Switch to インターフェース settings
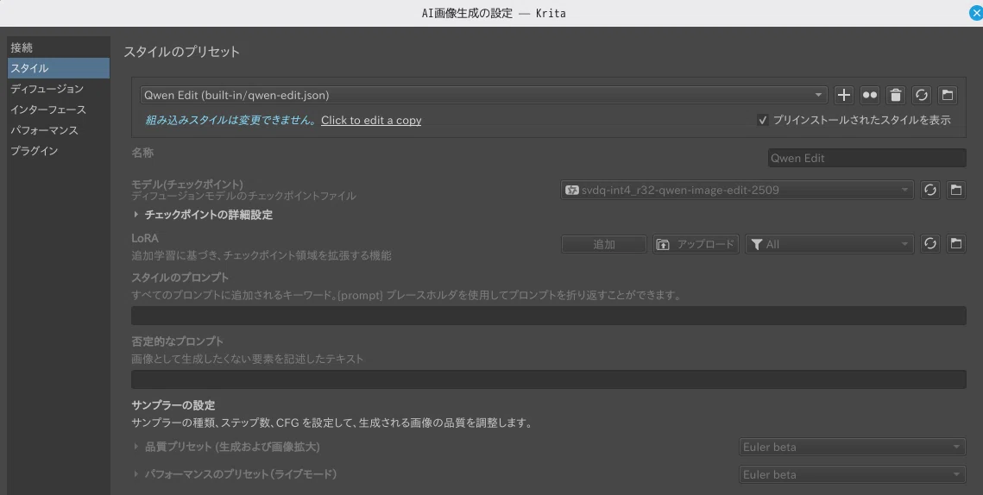983x495 pixels. (x=59, y=110)
